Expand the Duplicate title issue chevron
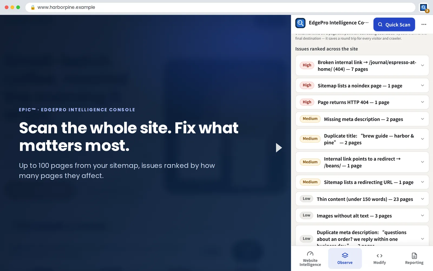Image resolution: width=433 pixels, height=271 pixels. click(422, 139)
